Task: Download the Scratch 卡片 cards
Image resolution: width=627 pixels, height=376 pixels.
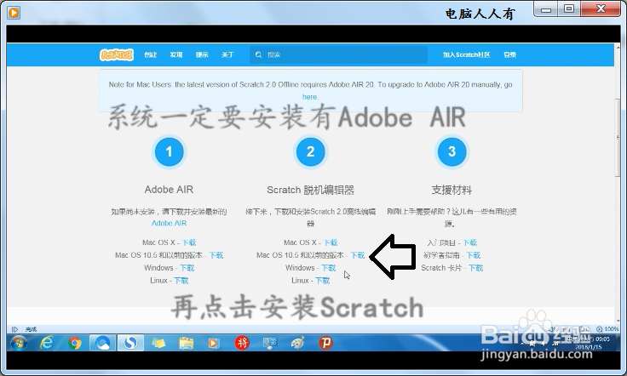Action: click(475, 268)
